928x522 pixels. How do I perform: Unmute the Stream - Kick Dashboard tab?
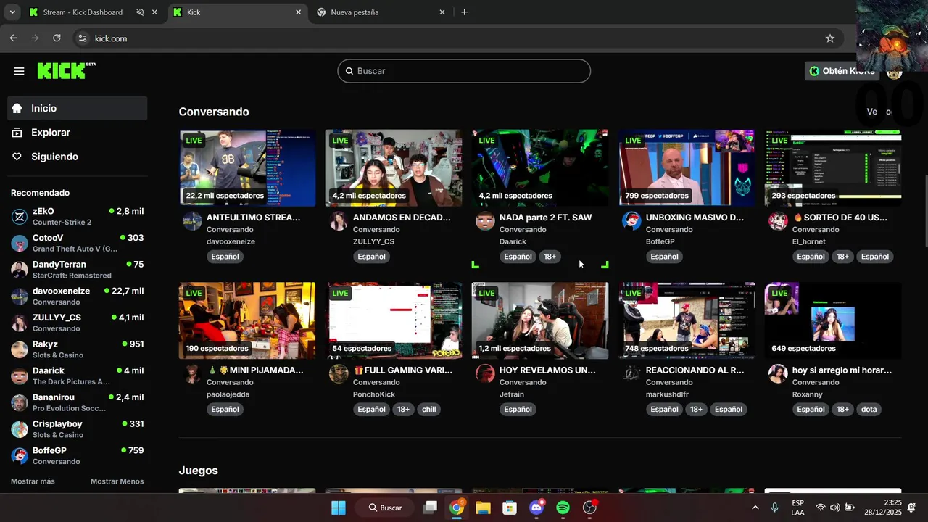140,12
